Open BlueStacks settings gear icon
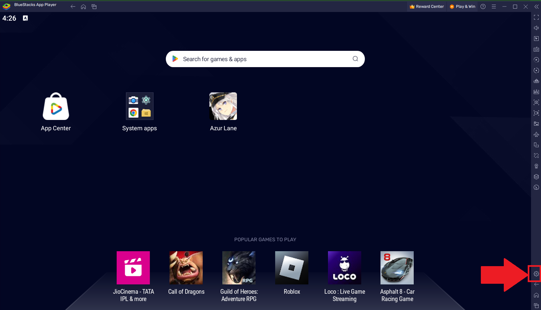Image resolution: width=541 pixels, height=310 pixels. 536,274
